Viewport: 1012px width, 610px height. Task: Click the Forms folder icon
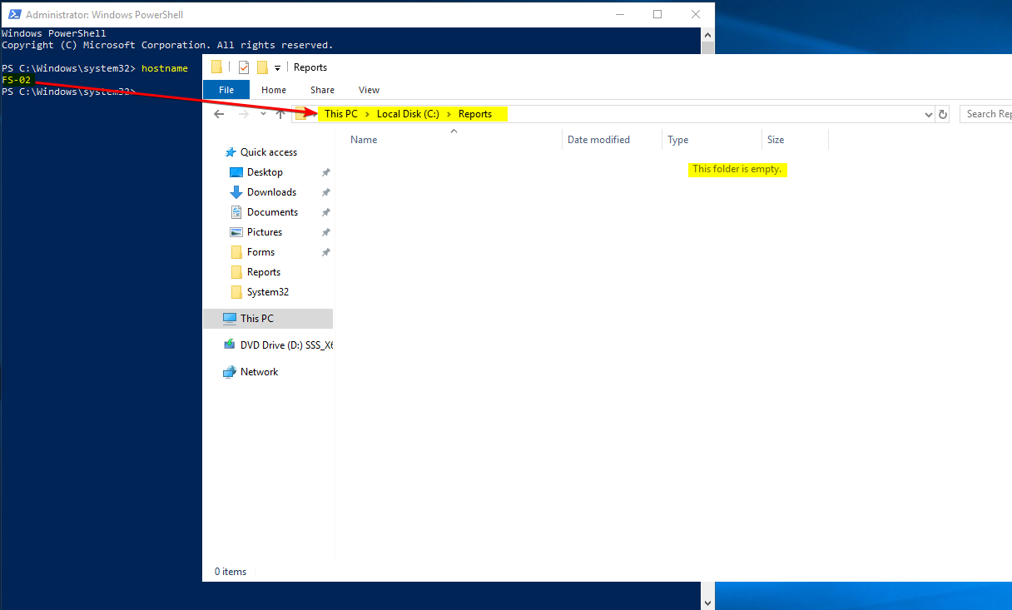click(236, 252)
